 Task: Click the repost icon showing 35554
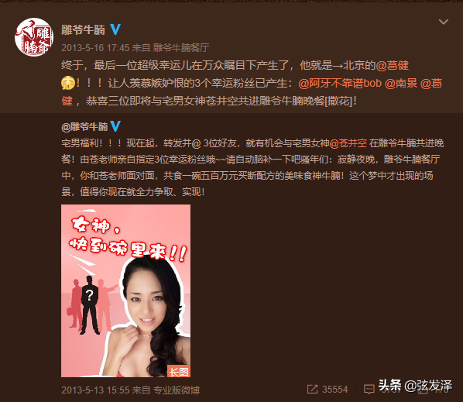312,390
